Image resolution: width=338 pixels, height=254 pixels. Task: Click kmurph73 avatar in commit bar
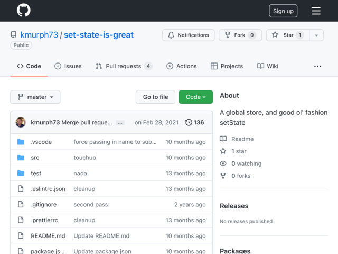[x=21, y=122]
